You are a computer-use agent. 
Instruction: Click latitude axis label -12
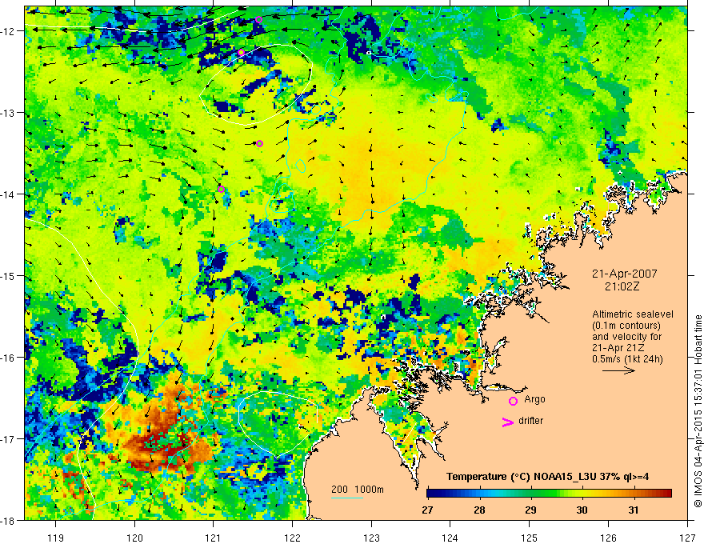tap(8, 31)
